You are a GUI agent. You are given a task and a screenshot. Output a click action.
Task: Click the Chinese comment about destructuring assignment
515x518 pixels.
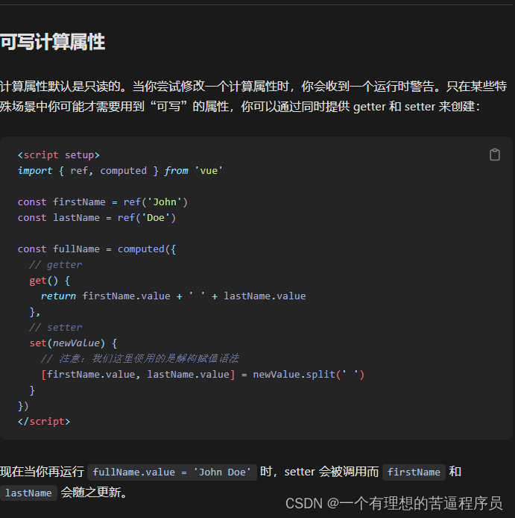(x=139, y=358)
